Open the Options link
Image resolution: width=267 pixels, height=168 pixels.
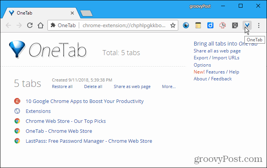202,65
